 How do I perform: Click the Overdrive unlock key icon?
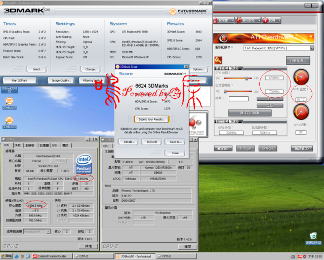tap(218, 60)
